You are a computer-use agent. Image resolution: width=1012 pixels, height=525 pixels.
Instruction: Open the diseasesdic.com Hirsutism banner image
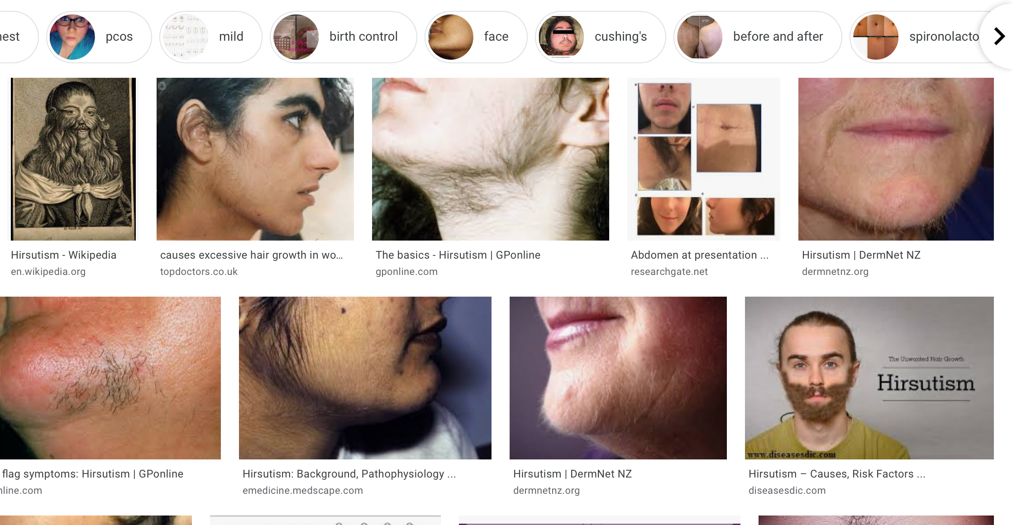[x=869, y=378]
